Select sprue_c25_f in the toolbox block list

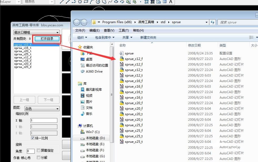tap(23, 67)
